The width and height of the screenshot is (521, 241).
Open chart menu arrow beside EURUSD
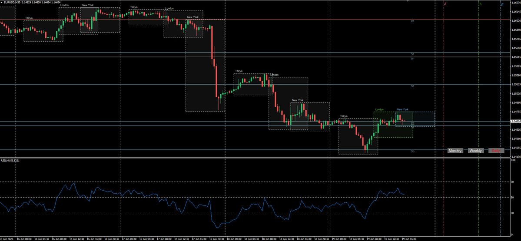2,2
